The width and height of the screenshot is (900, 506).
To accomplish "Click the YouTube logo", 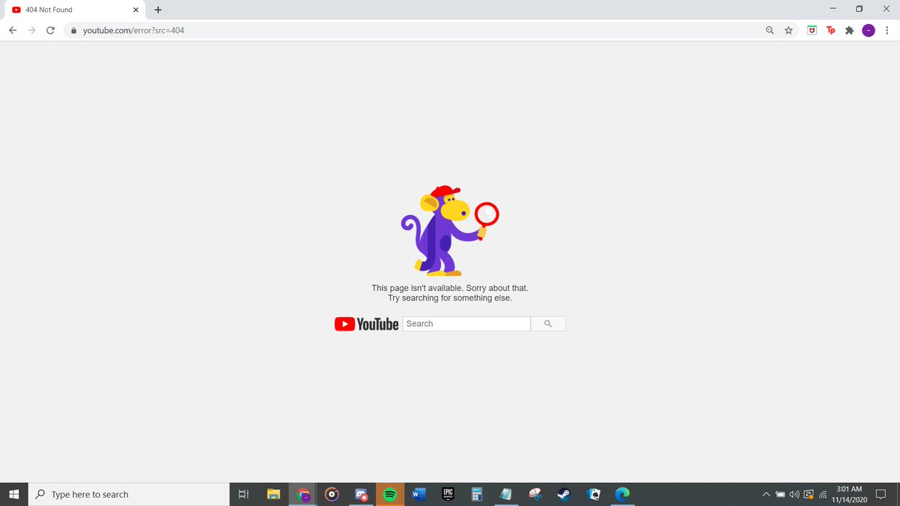I will click(x=367, y=324).
